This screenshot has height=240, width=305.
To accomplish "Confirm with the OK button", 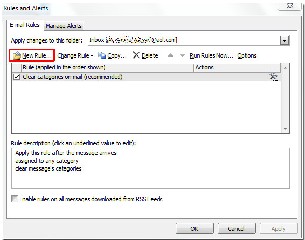I will [x=195, y=229].
